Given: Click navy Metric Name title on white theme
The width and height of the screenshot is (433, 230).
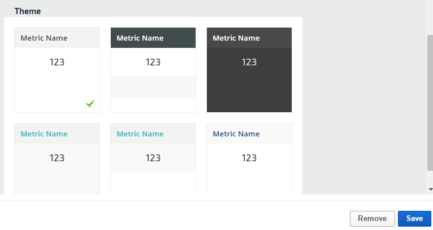Looking at the screenshot, I should coord(236,134).
